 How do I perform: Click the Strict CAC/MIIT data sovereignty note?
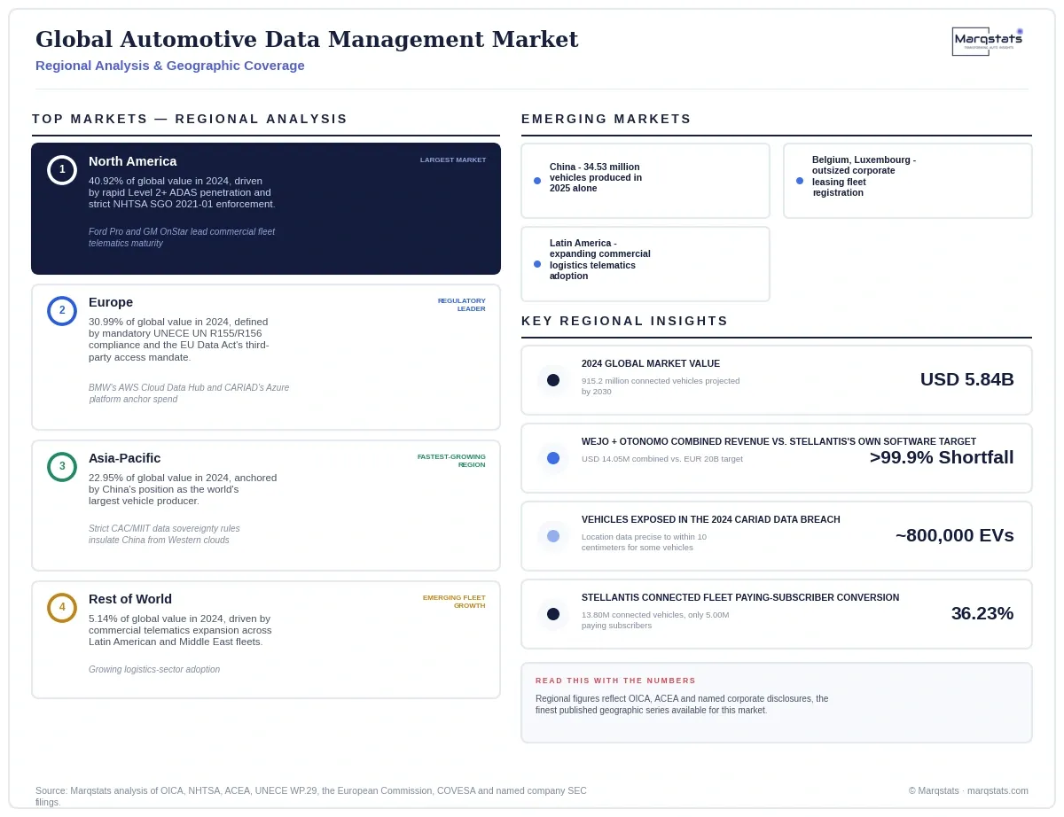pyautogui.click(x=164, y=534)
